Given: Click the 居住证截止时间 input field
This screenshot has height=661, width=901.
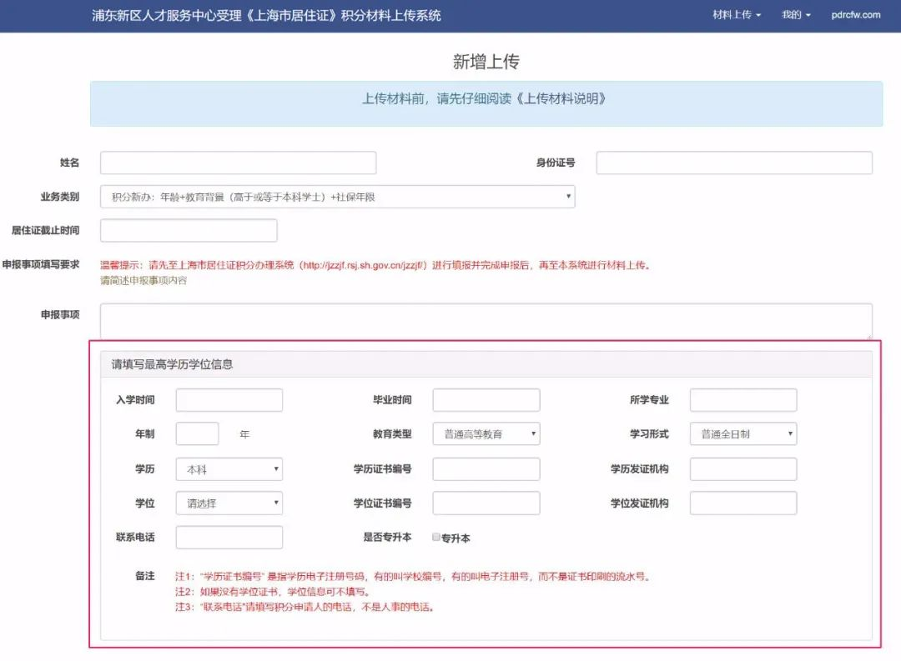Looking at the screenshot, I should click(x=189, y=230).
